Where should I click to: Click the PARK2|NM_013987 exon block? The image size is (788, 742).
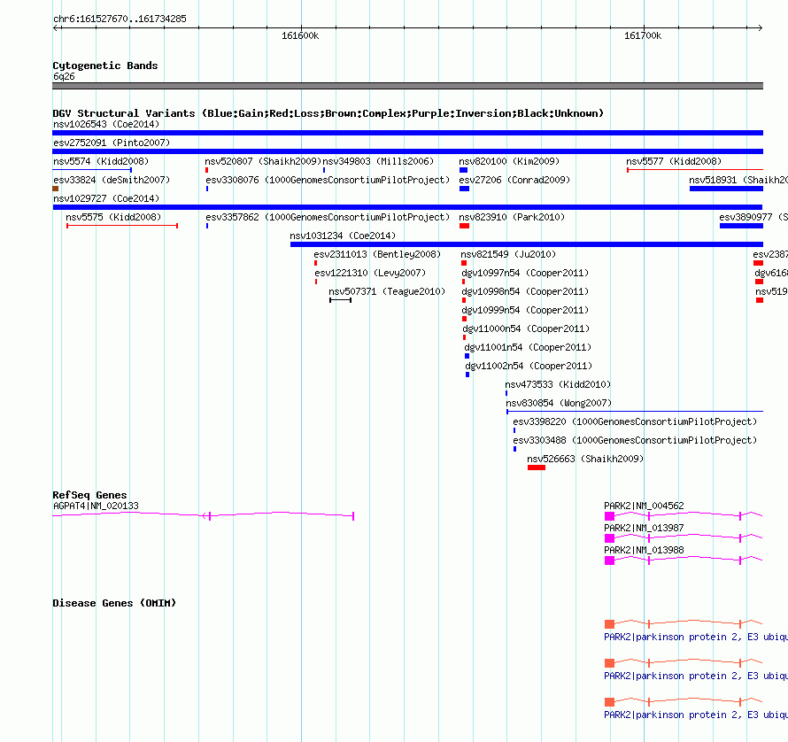609,537
